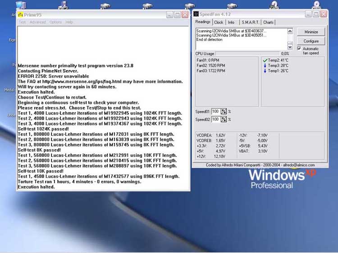Click the blue down arrow beside Temp1

pyautogui.click(x=265, y=71)
